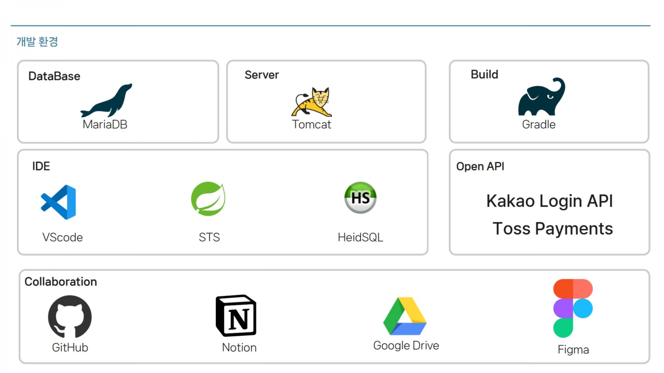This screenshot has height=373, width=664.
Task: Click the Kakao Login API text
Action: point(550,201)
